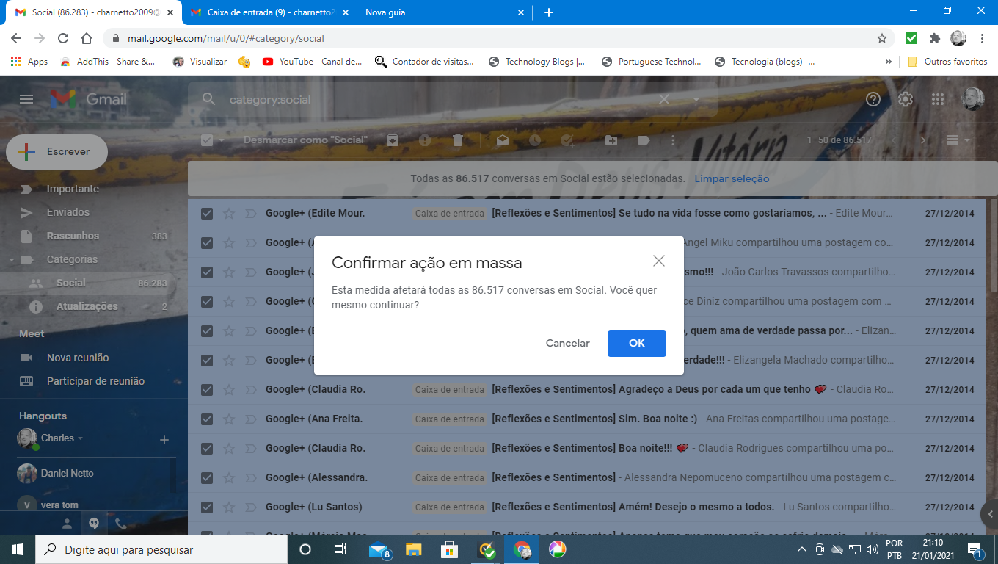Uncheck Claudia Ro. Agradeço a Deus checkbox
Image resolution: width=998 pixels, height=564 pixels.
[207, 389]
